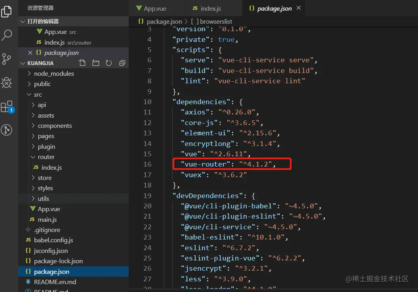This screenshot has height=292, width=418.
Task: Collapse the open editors section
Action: point(22,21)
